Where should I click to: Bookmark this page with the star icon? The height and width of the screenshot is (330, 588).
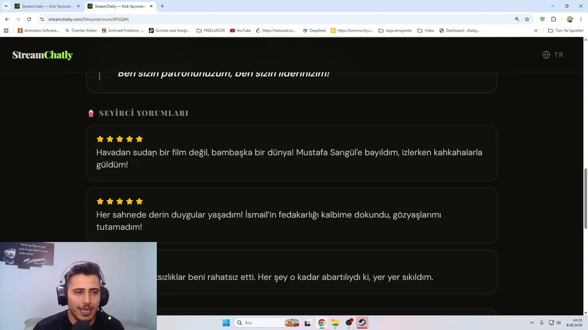(x=527, y=19)
